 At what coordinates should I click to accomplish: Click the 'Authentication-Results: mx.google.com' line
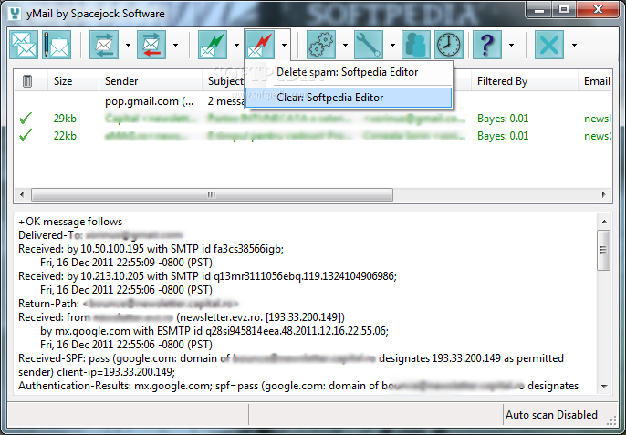(298, 386)
